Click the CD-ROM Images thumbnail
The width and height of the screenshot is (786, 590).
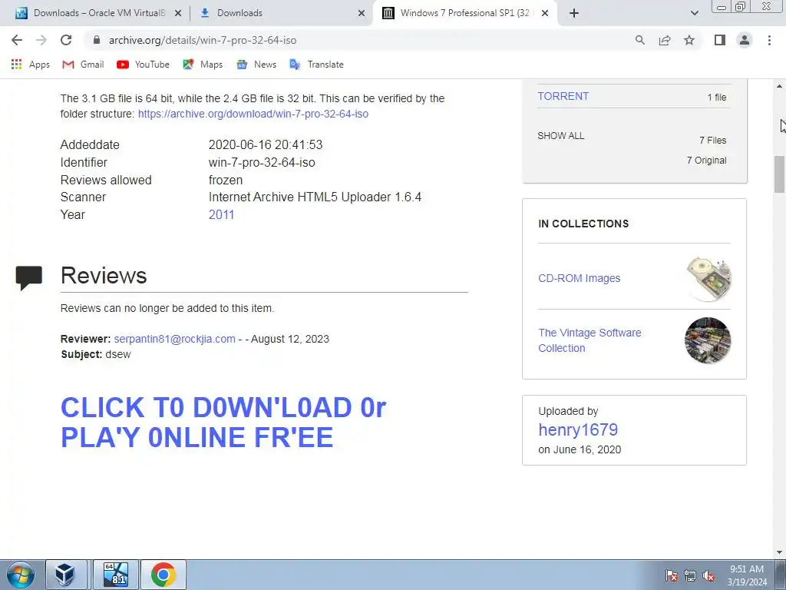[708, 278]
